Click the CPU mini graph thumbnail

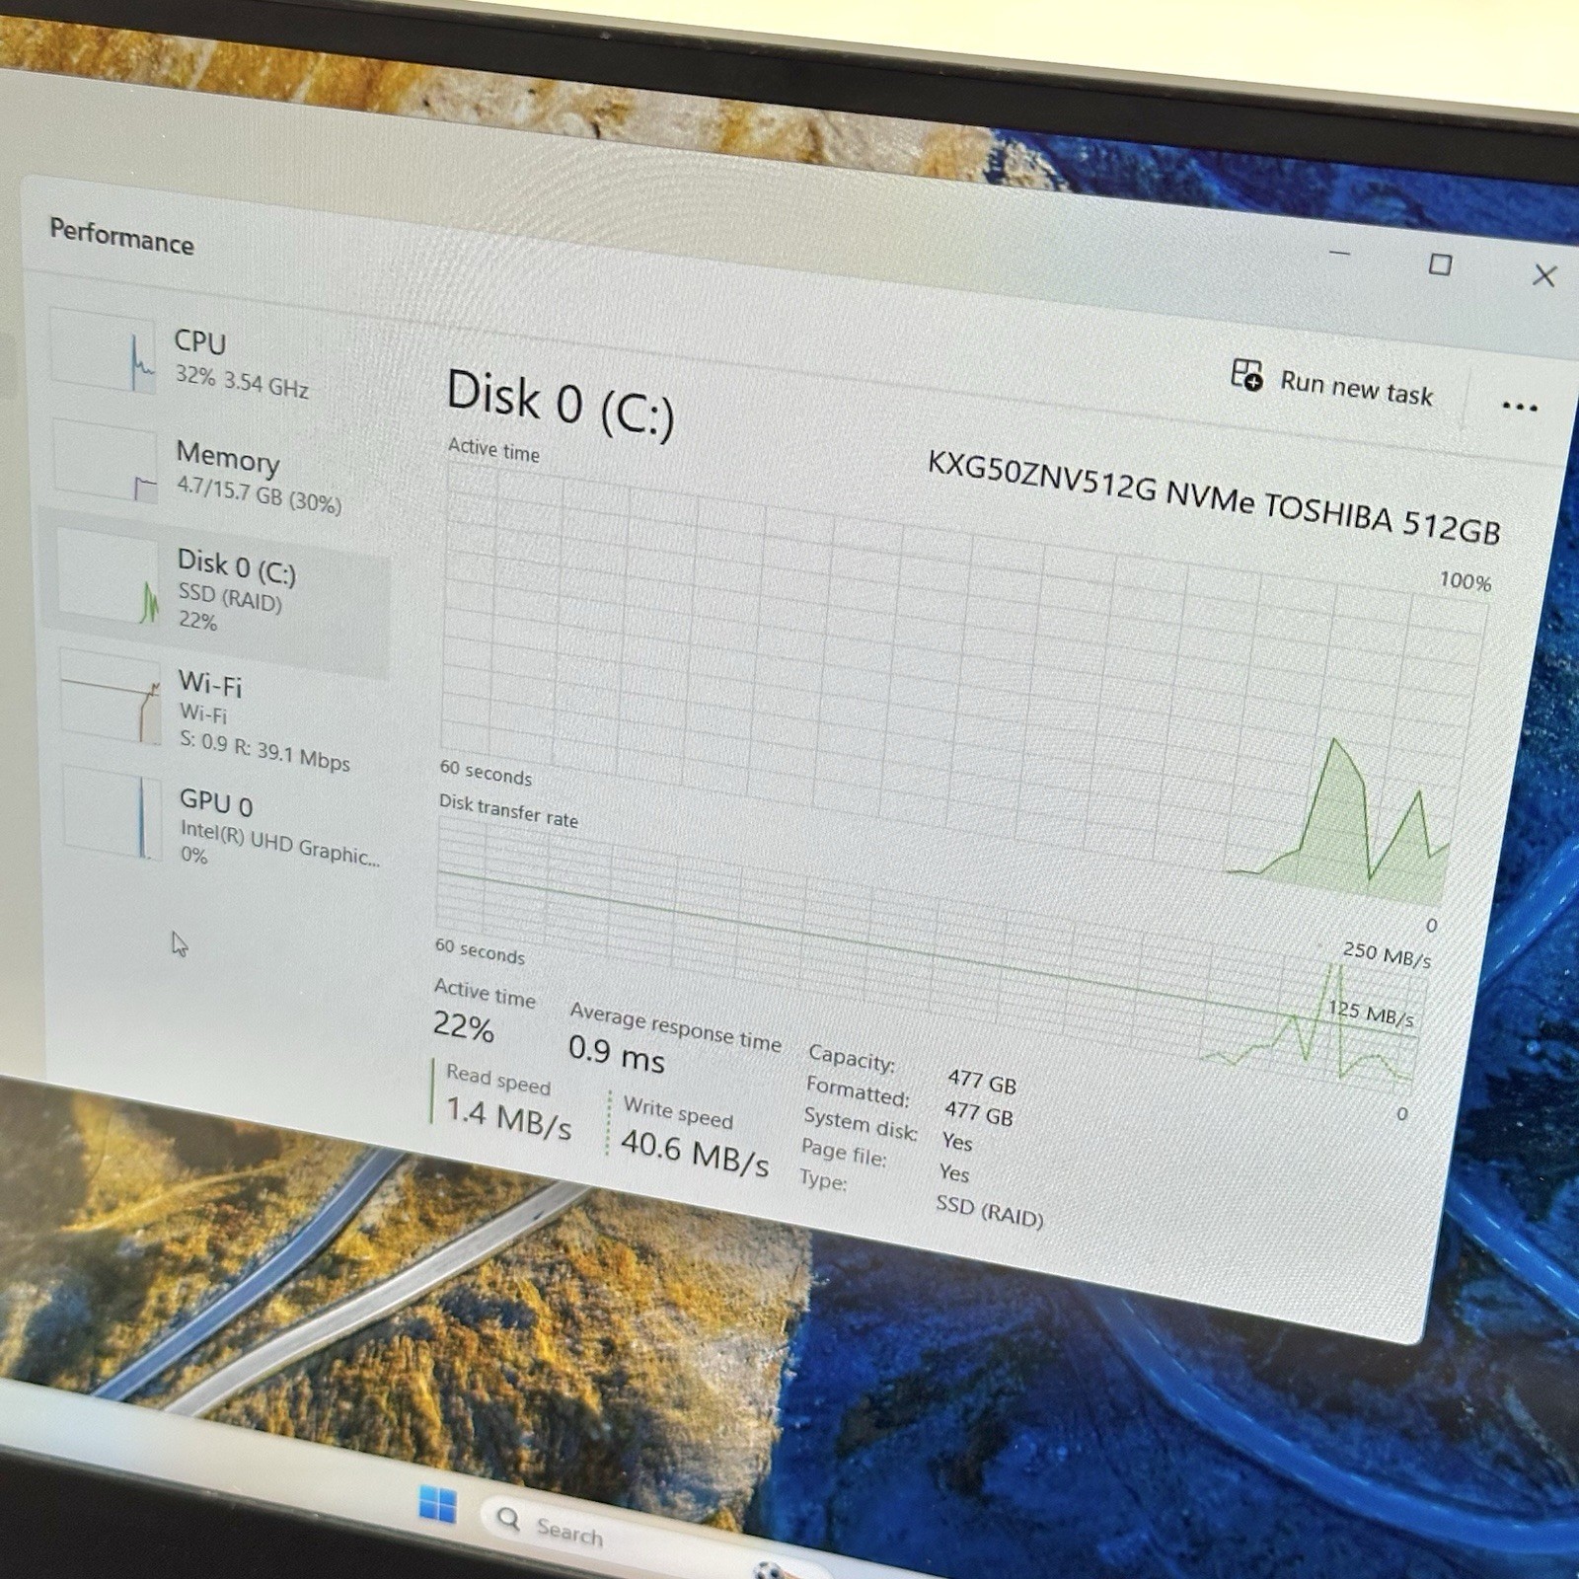click(104, 349)
